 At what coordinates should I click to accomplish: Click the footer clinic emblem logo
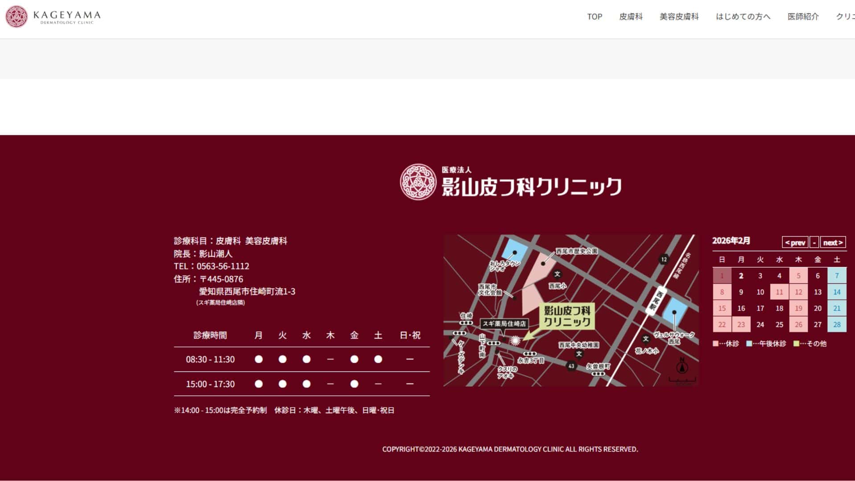(x=417, y=182)
